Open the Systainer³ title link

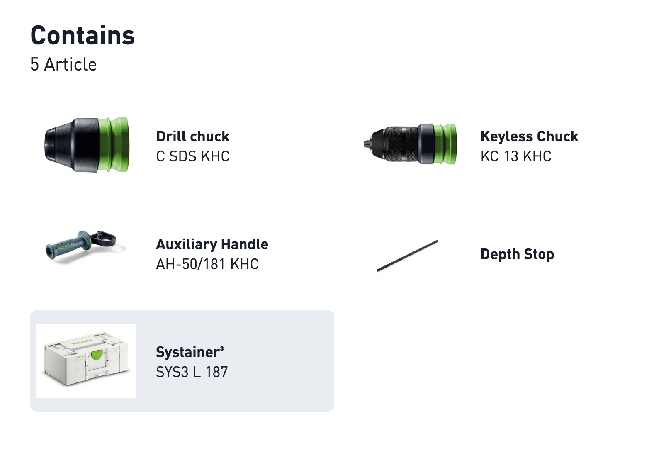[x=190, y=352]
